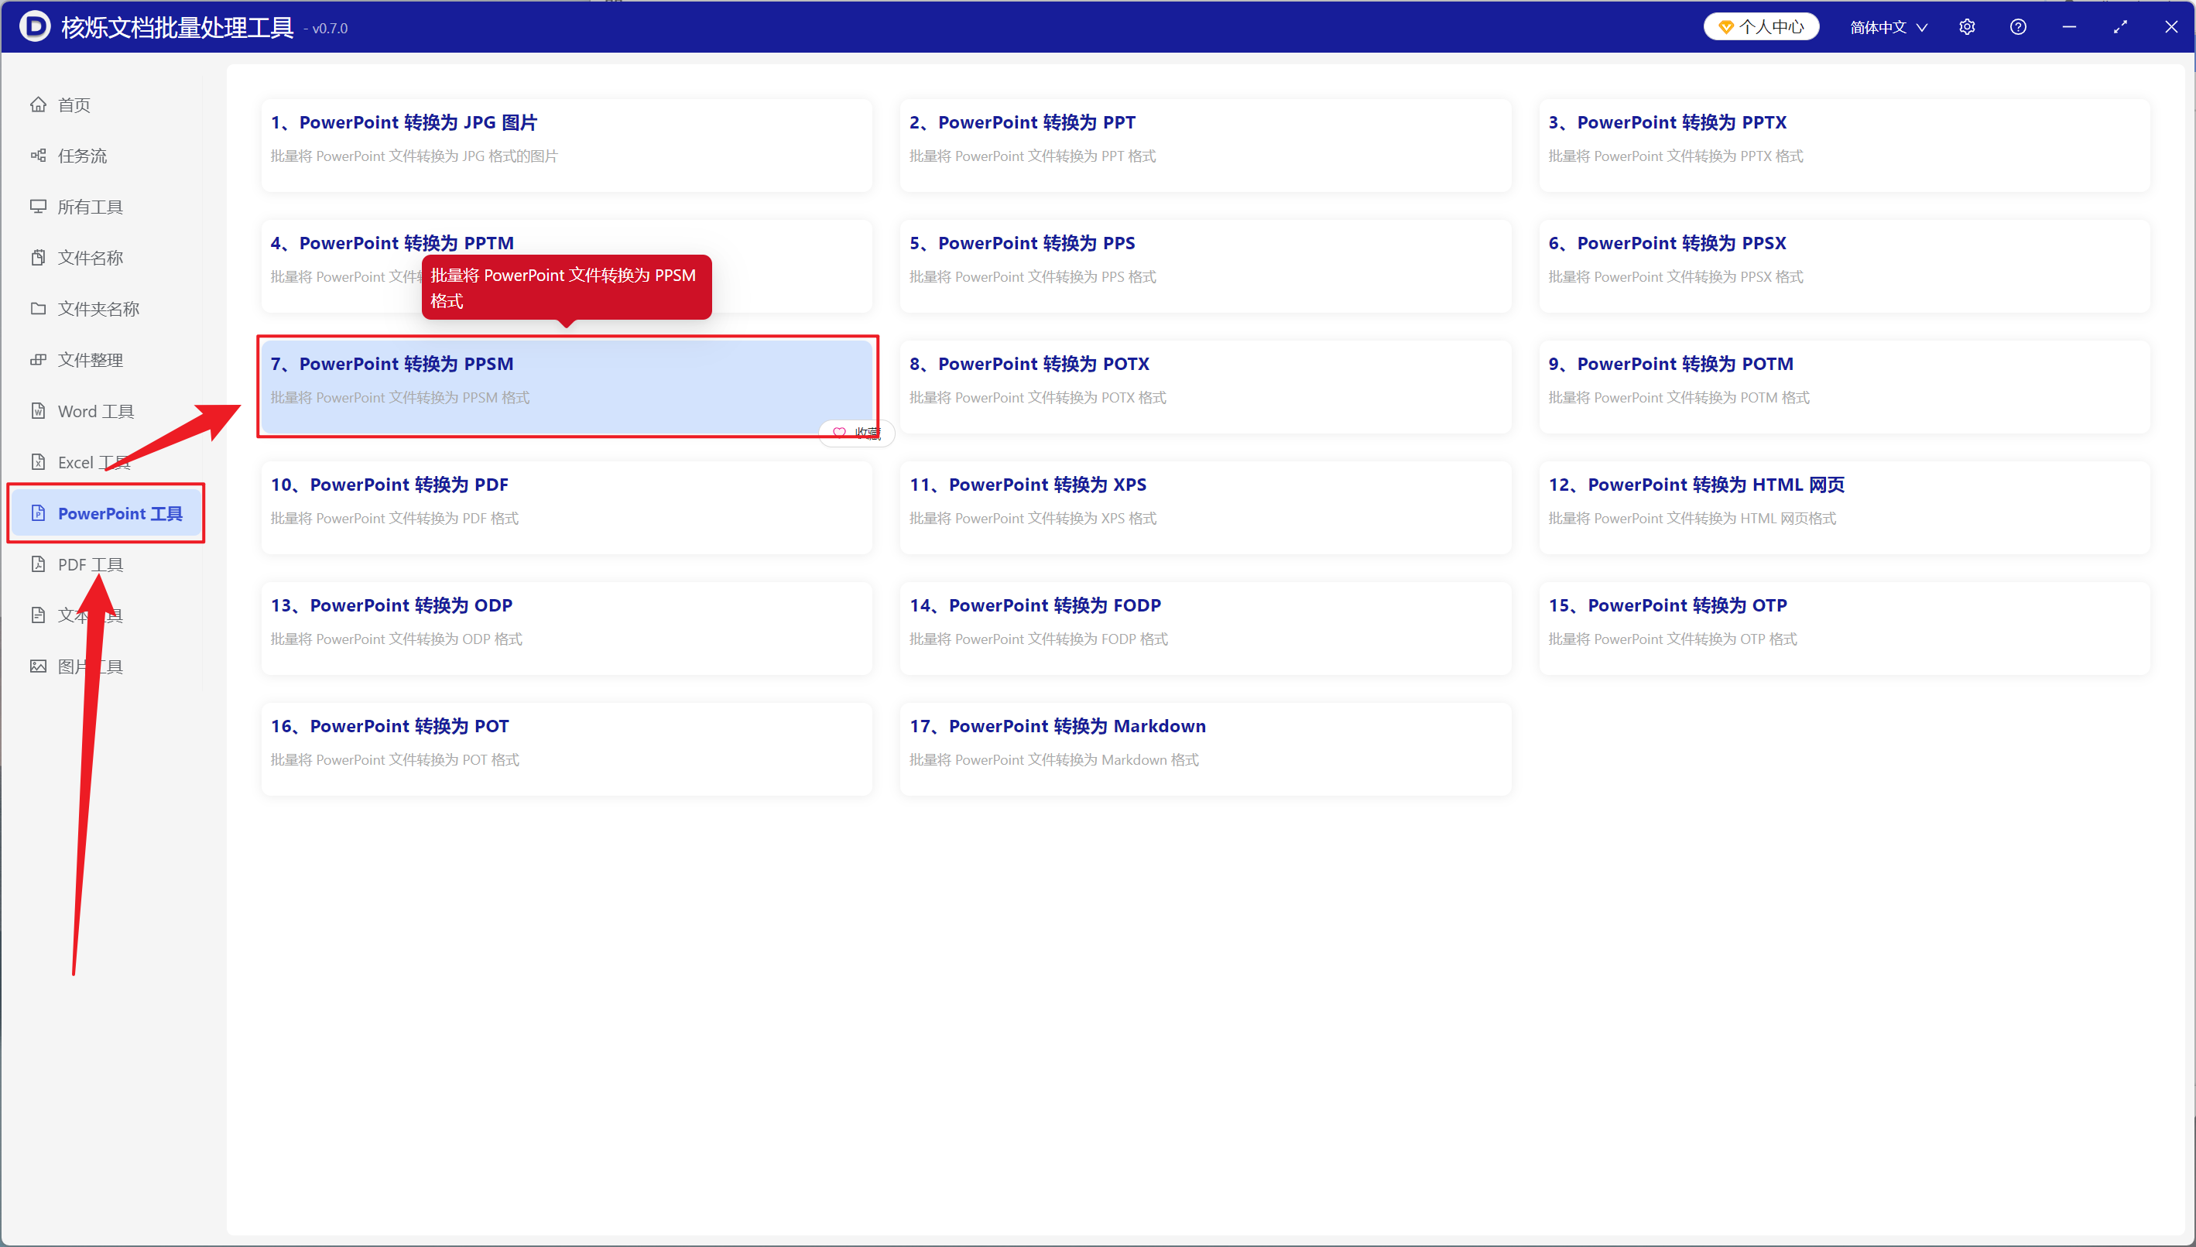Open PowerPoint 转换为 PPSX card
Image resolution: width=2196 pixels, height=1247 pixels.
[x=1844, y=266]
